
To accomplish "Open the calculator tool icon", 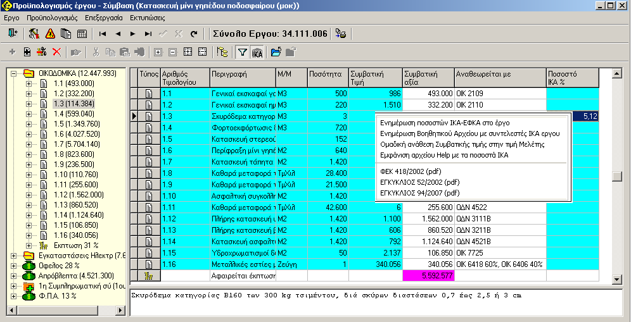I will coord(82,34).
